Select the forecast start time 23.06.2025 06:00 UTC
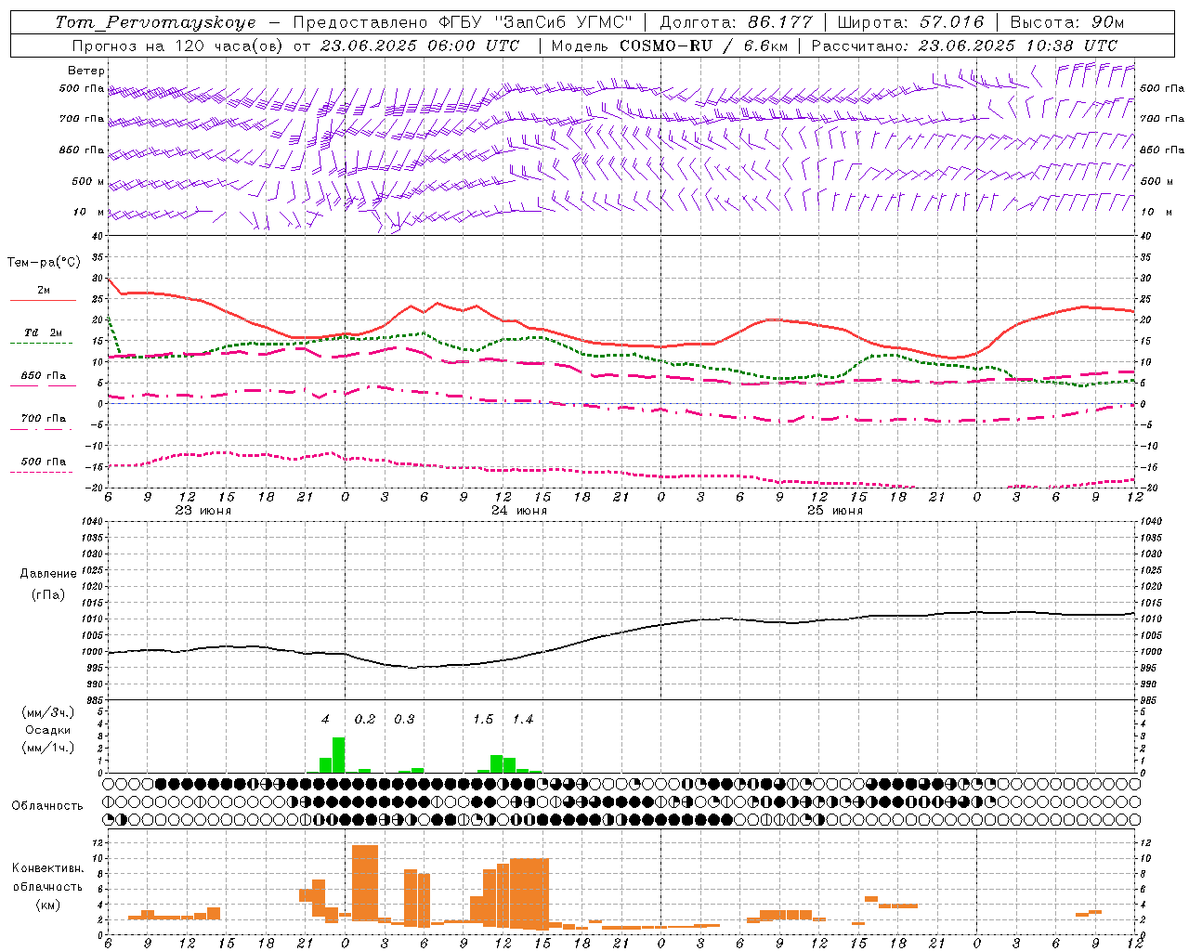Image resolution: width=1189 pixels, height=951 pixels. tap(420, 46)
